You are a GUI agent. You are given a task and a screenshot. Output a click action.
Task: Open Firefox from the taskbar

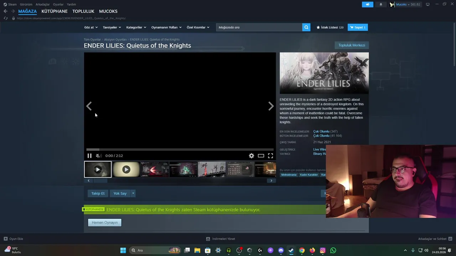pyautogui.click(x=312, y=250)
